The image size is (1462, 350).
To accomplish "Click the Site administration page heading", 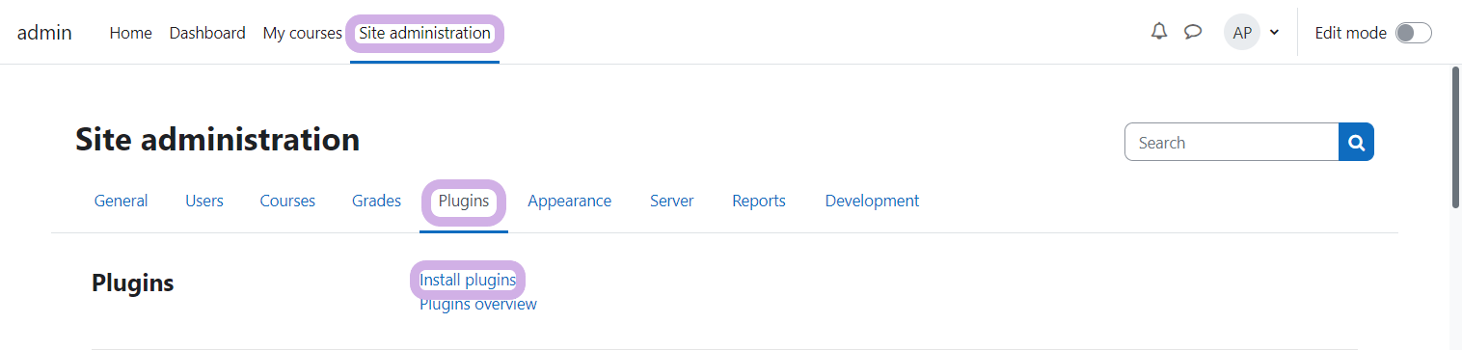I will (217, 140).
